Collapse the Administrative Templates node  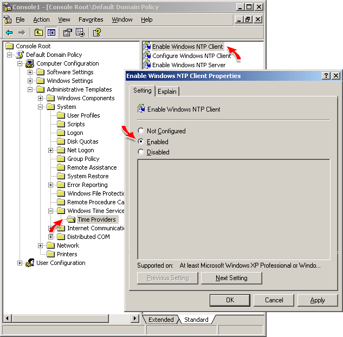tap(30, 89)
